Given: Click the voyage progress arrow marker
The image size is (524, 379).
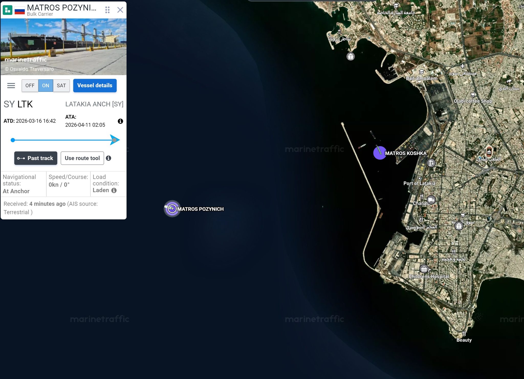Looking at the screenshot, I should coord(114,140).
